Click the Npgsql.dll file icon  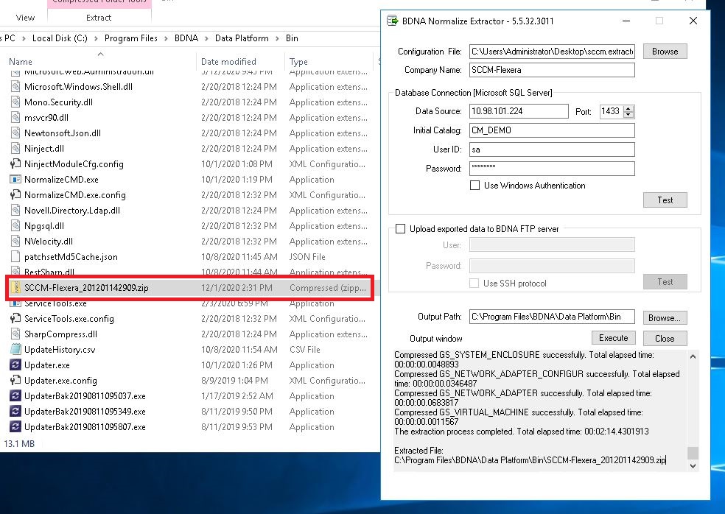[15, 225]
